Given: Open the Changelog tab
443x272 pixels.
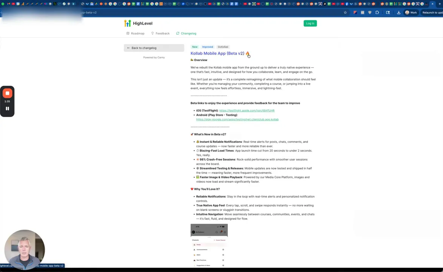Looking at the screenshot, I should (186, 33).
